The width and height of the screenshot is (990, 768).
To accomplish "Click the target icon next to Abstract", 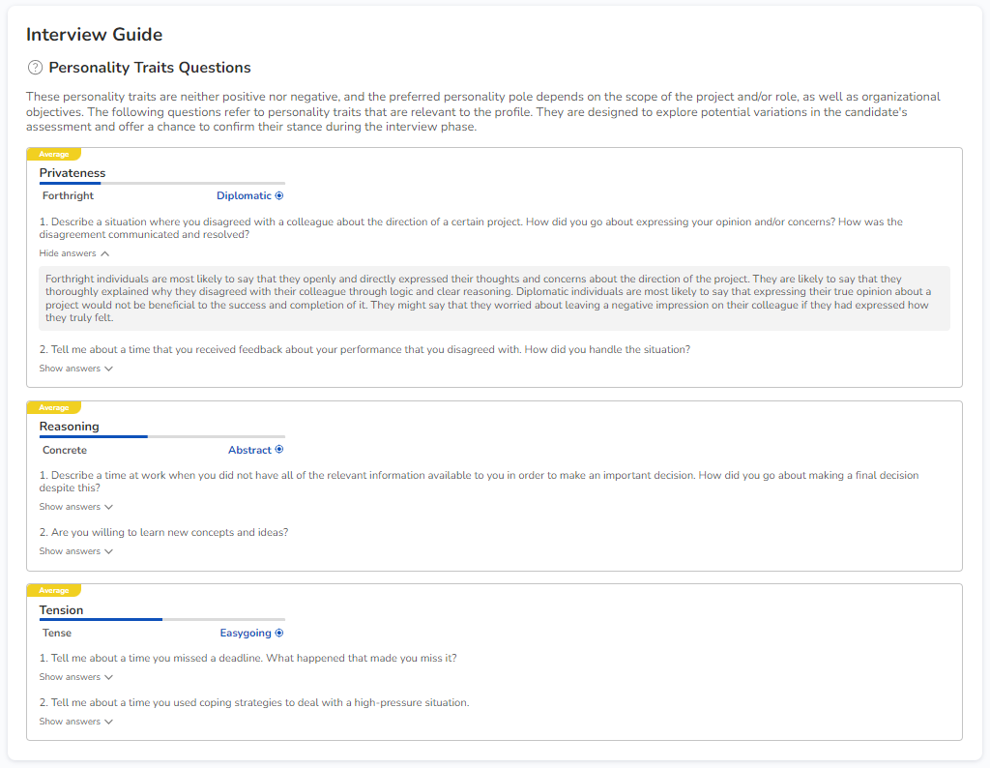I will [279, 450].
